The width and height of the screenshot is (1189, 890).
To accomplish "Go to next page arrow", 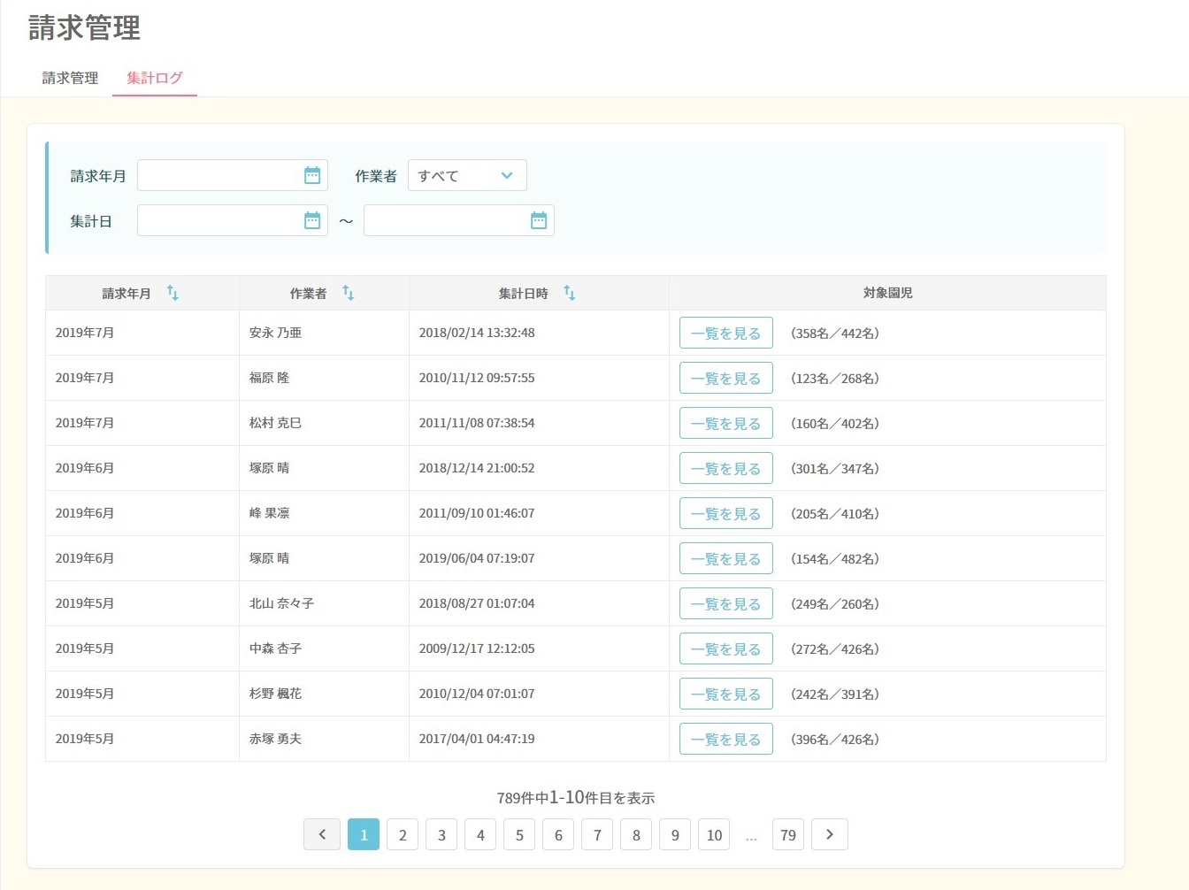I will pos(830,834).
